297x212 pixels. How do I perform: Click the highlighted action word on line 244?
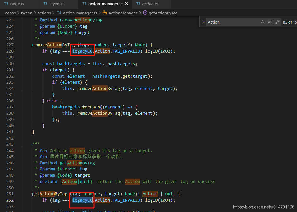click(77, 151)
